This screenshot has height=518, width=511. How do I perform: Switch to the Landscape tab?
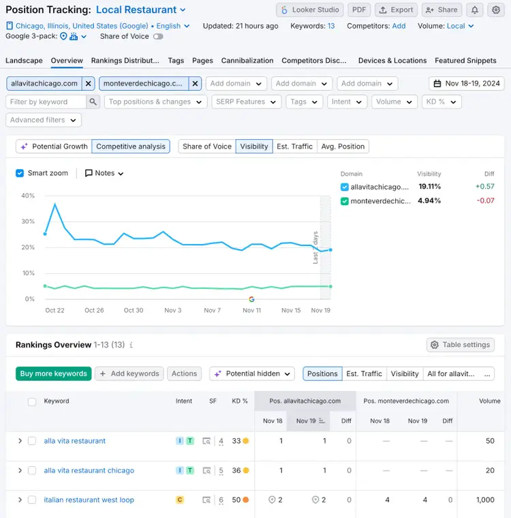(x=24, y=61)
